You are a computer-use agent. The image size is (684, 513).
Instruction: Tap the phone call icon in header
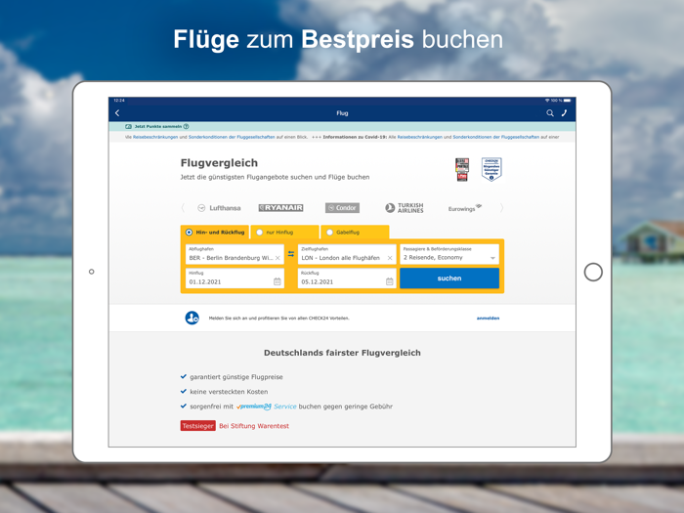[x=564, y=113]
